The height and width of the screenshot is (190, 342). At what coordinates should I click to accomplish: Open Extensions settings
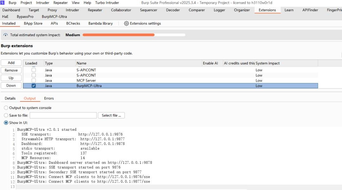(142, 23)
